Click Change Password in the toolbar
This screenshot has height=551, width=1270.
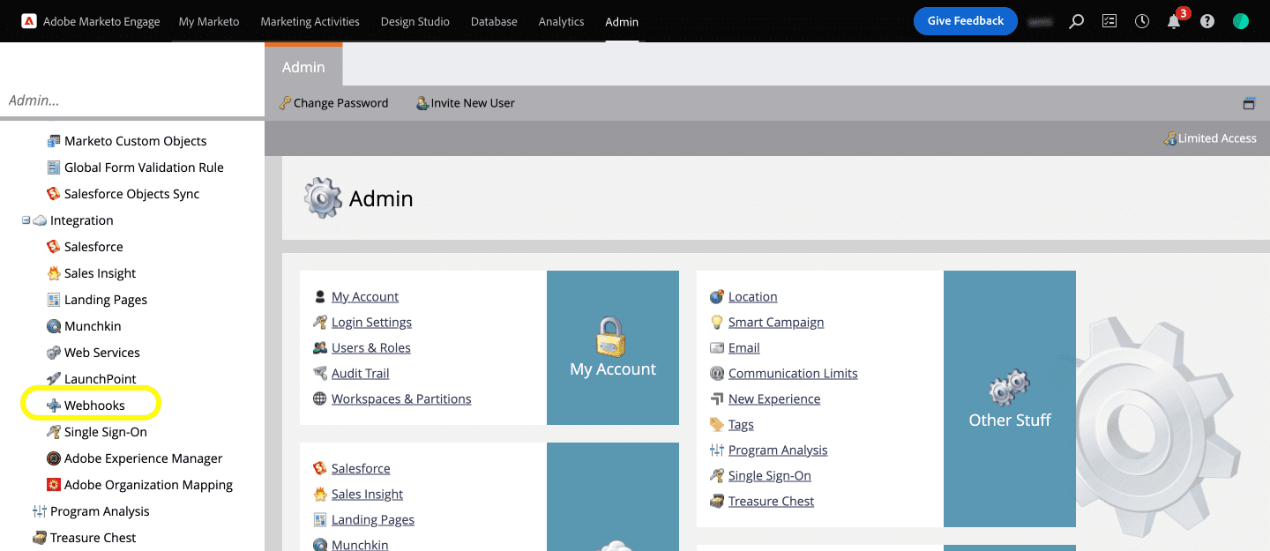pyautogui.click(x=333, y=103)
